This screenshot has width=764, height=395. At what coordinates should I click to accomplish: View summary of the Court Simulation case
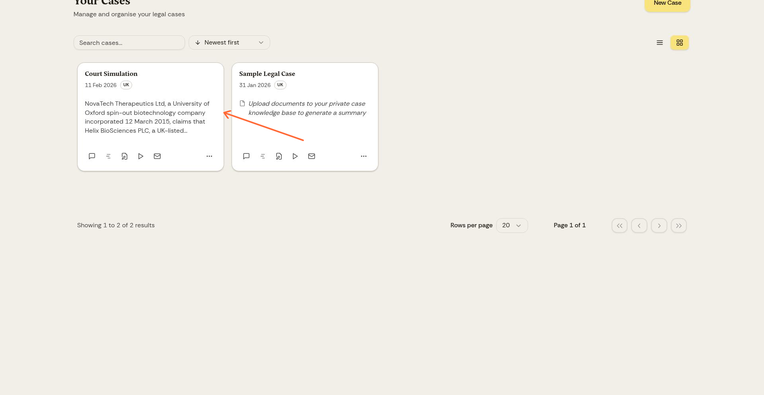[x=108, y=156]
